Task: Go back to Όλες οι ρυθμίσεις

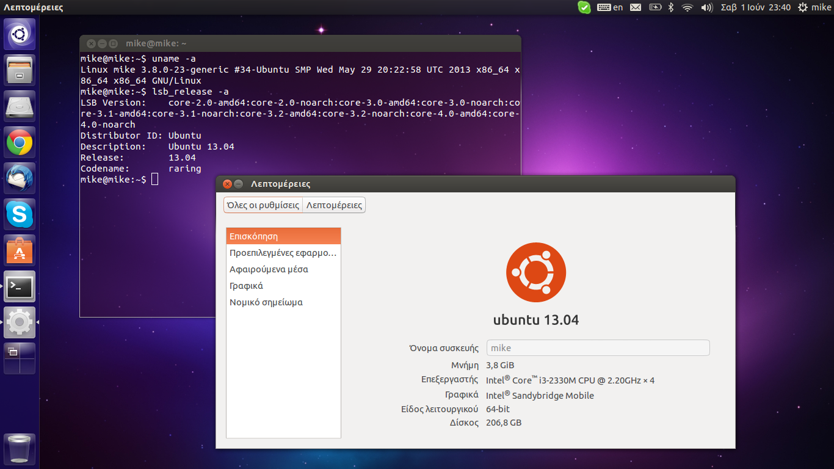Action: 263,205
